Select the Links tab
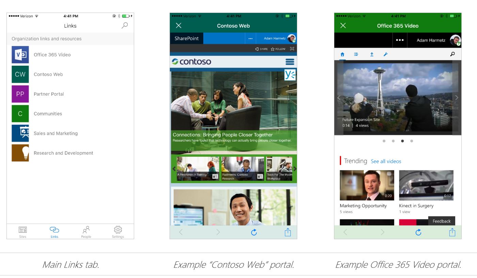Image resolution: width=477 pixels, height=278 pixels. point(54,232)
